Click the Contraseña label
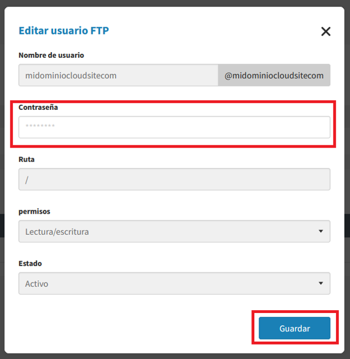350x359 pixels. (x=38, y=107)
